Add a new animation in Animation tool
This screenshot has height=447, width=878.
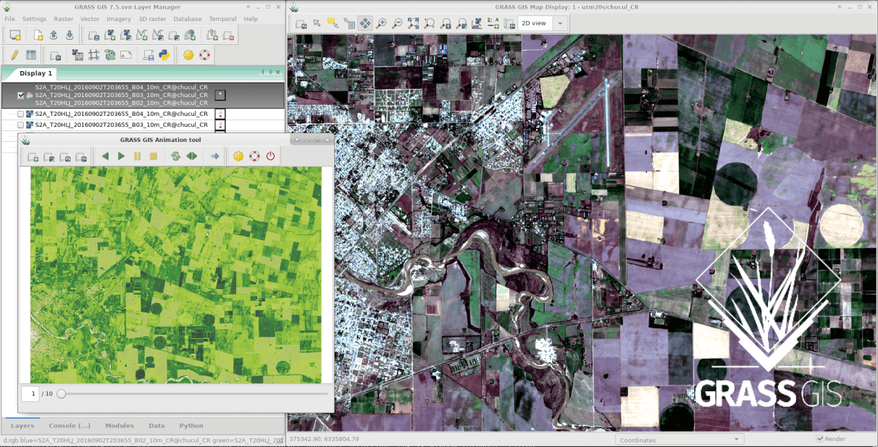(33, 156)
